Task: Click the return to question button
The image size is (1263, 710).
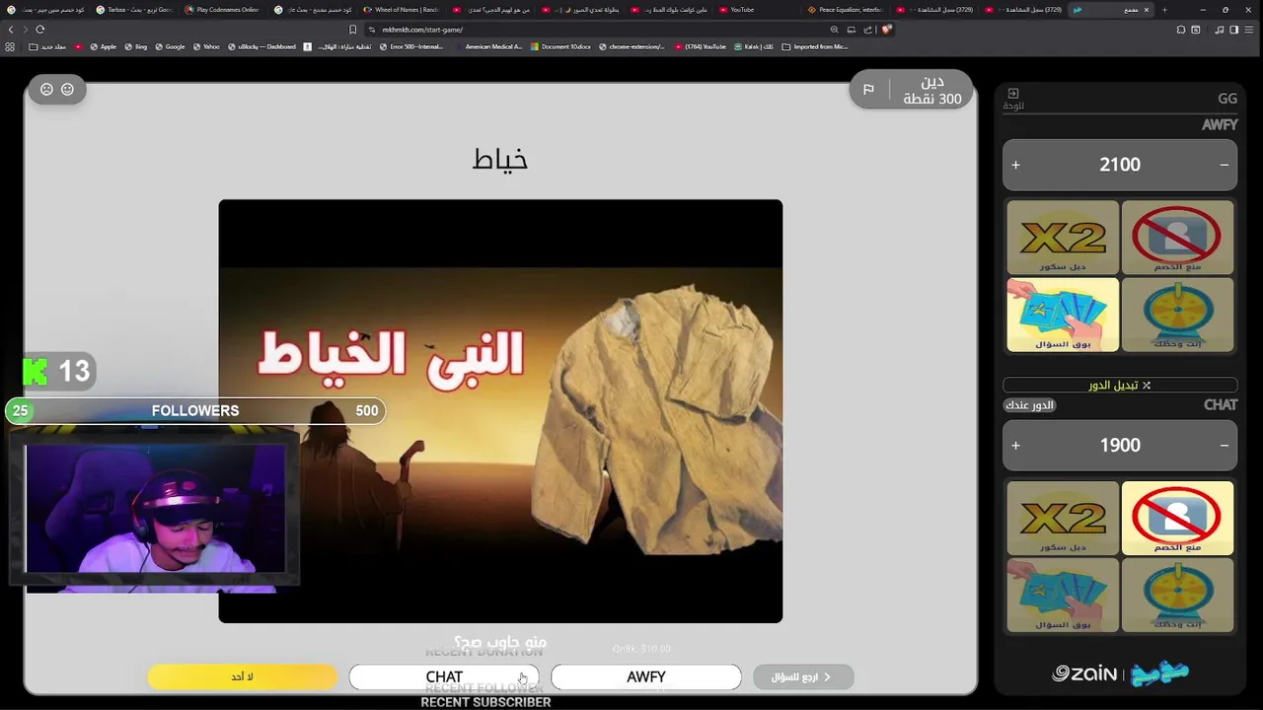Action: (x=803, y=676)
